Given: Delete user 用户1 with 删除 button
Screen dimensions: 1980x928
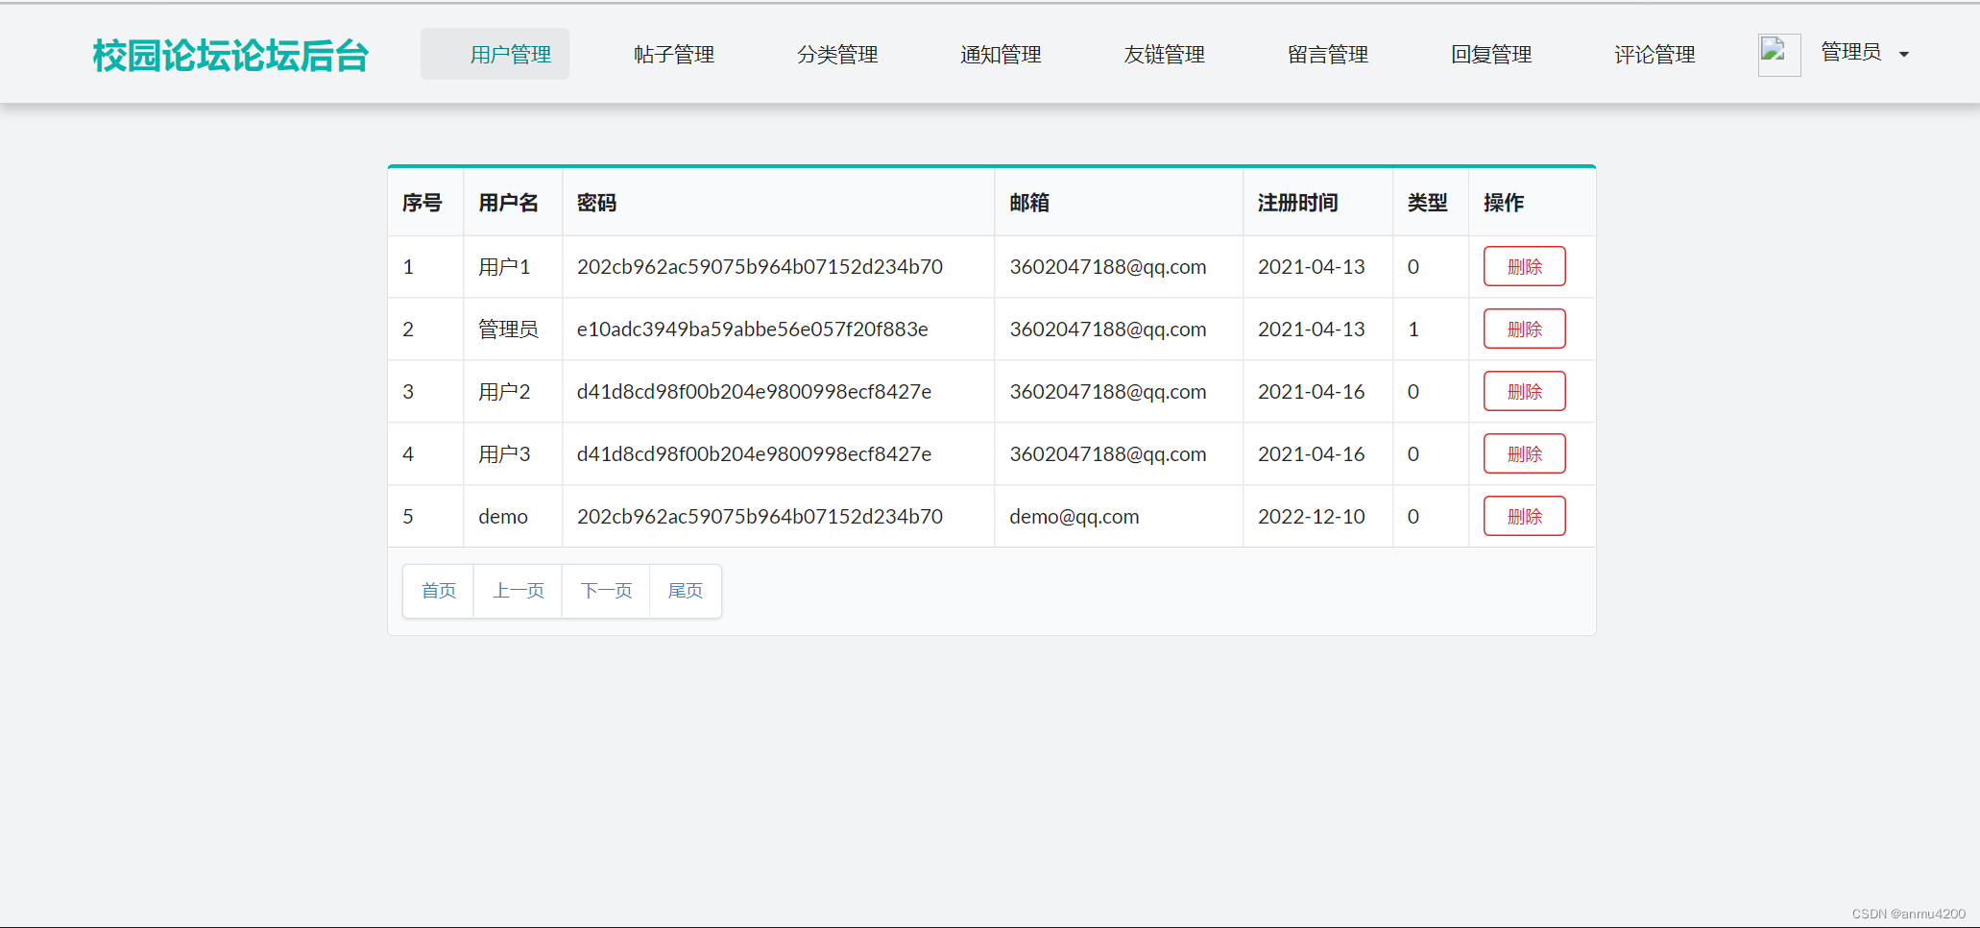Looking at the screenshot, I should coord(1524,266).
